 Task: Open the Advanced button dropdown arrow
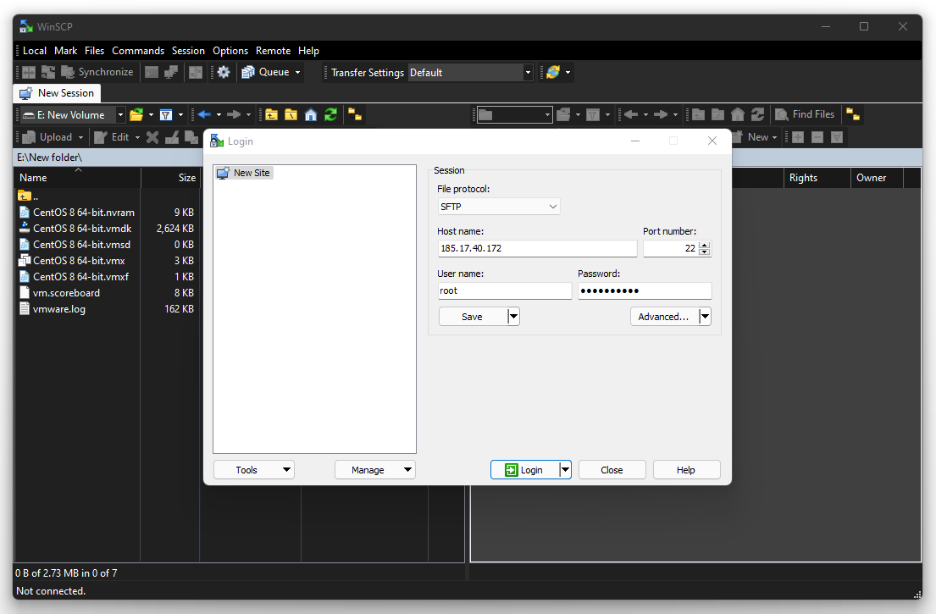tap(705, 317)
